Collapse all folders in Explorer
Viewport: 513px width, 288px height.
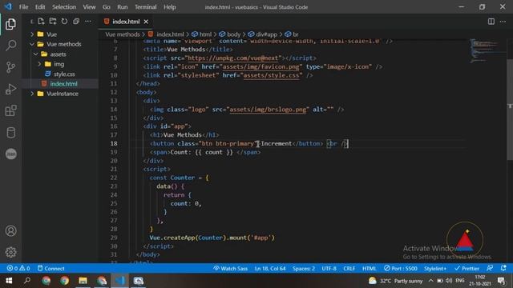[x=76, y=22]
